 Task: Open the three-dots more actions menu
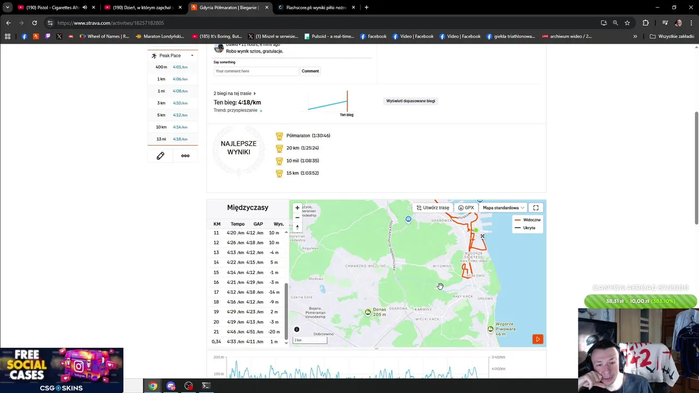[x=185, y=156]
